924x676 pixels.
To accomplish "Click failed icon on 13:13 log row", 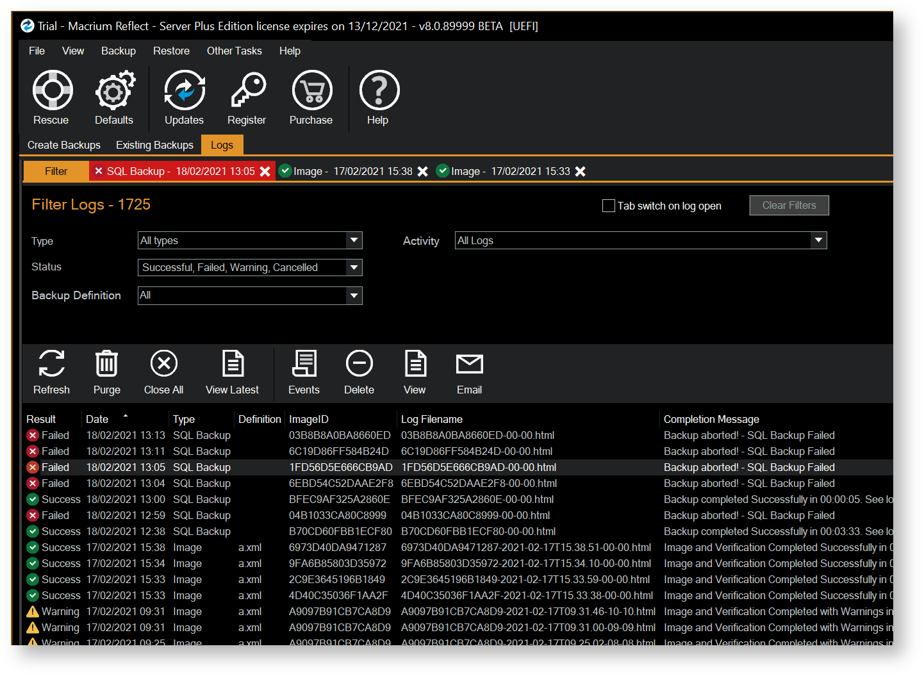I will (x=33, y=435).
